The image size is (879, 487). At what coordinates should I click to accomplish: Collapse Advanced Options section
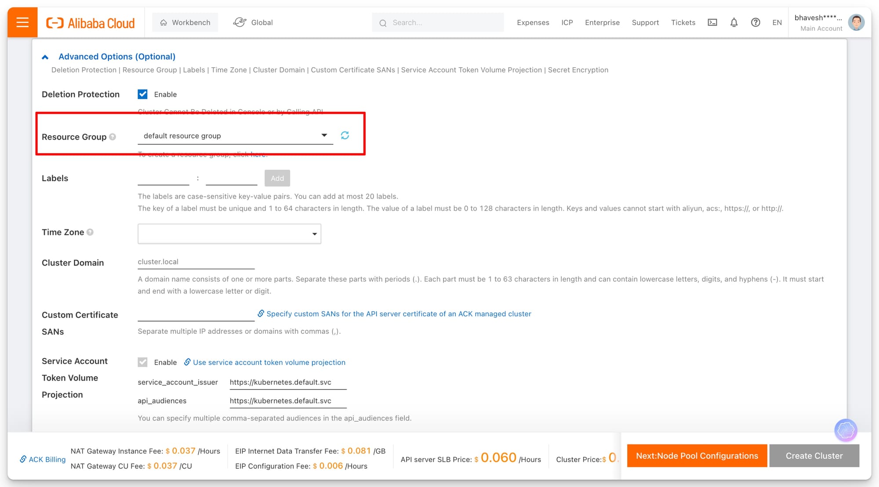(45, 57)
